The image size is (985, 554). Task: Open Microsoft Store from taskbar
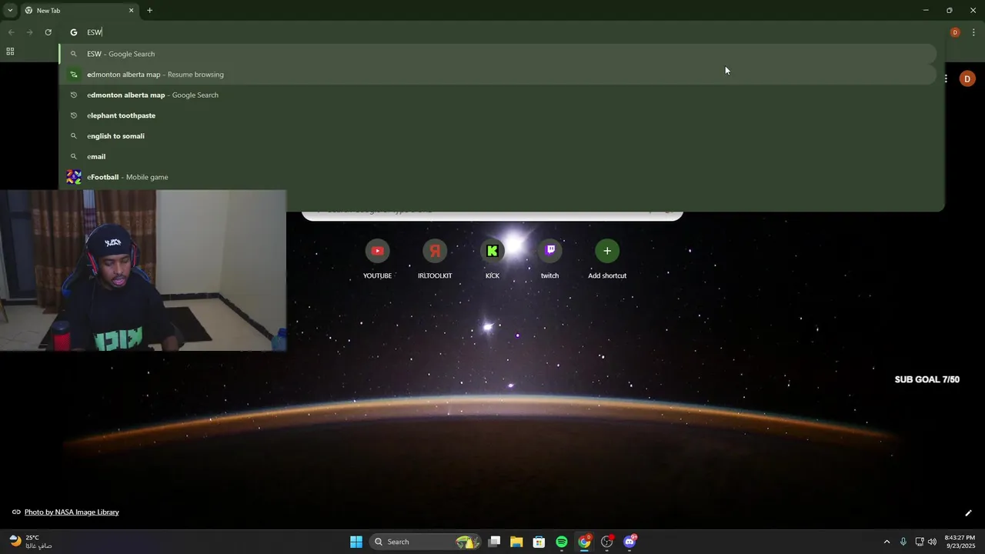(539, 542)
